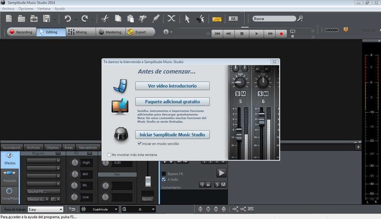This screenshot has width=381, height=219.
Task: Click the Low EQ knob
Action: point(74,197)
